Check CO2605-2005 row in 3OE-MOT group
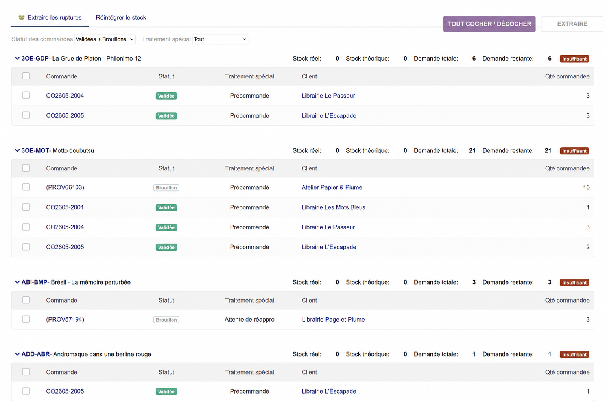 (x=26, y=247)
